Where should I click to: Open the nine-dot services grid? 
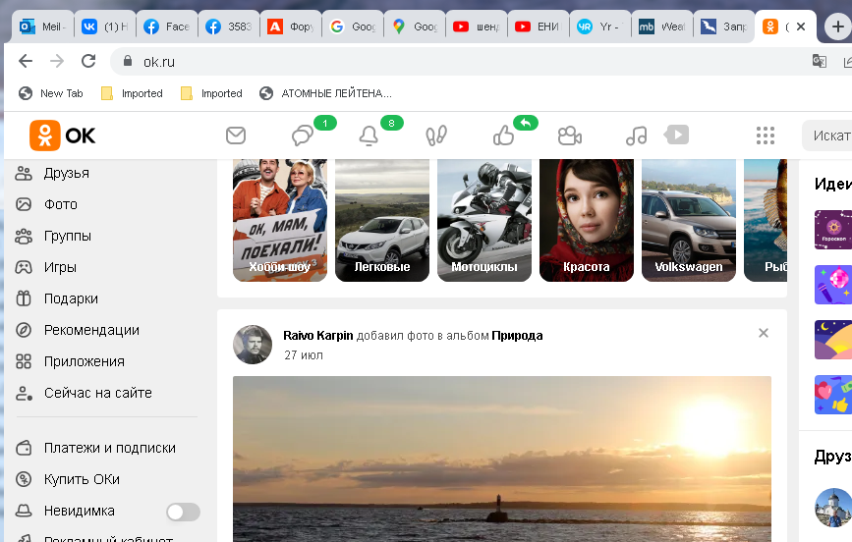[766, 135]
